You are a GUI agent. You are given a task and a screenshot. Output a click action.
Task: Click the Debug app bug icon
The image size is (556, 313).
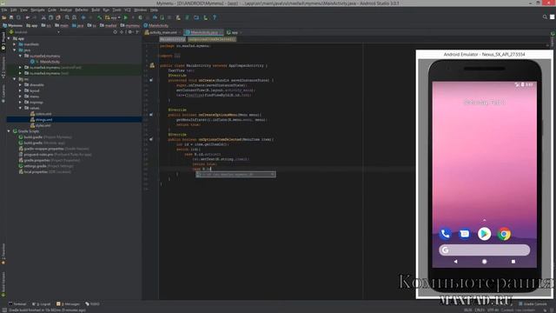click(141, 17)
